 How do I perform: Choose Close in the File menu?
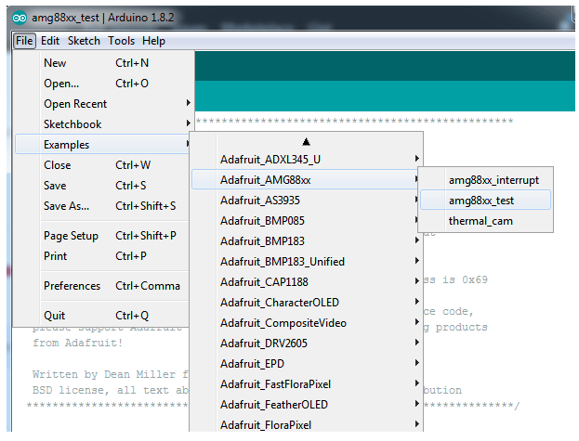(x=102, y=165)
